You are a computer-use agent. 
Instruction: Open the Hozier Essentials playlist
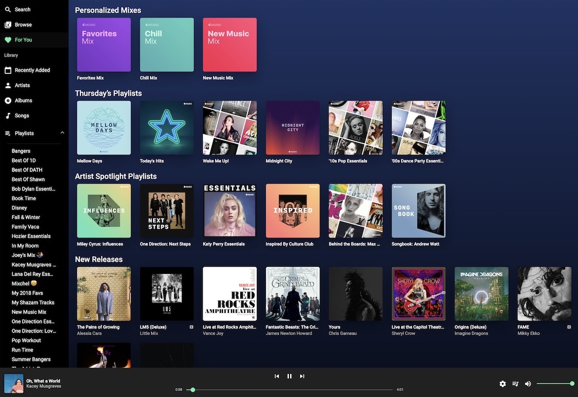[x=31, y=236]
